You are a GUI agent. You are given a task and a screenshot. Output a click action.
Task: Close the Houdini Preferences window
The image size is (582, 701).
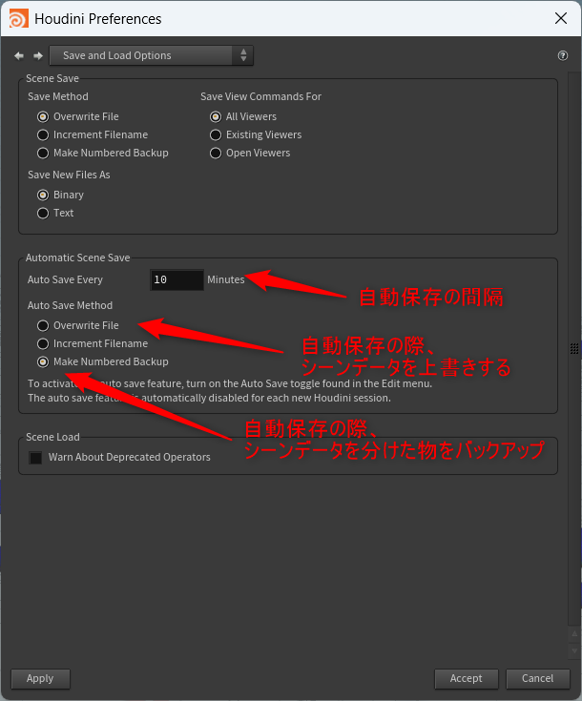pyautogui.click(x=561, y=18)
